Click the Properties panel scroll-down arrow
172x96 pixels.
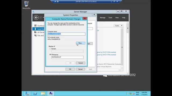pos(122,68)
